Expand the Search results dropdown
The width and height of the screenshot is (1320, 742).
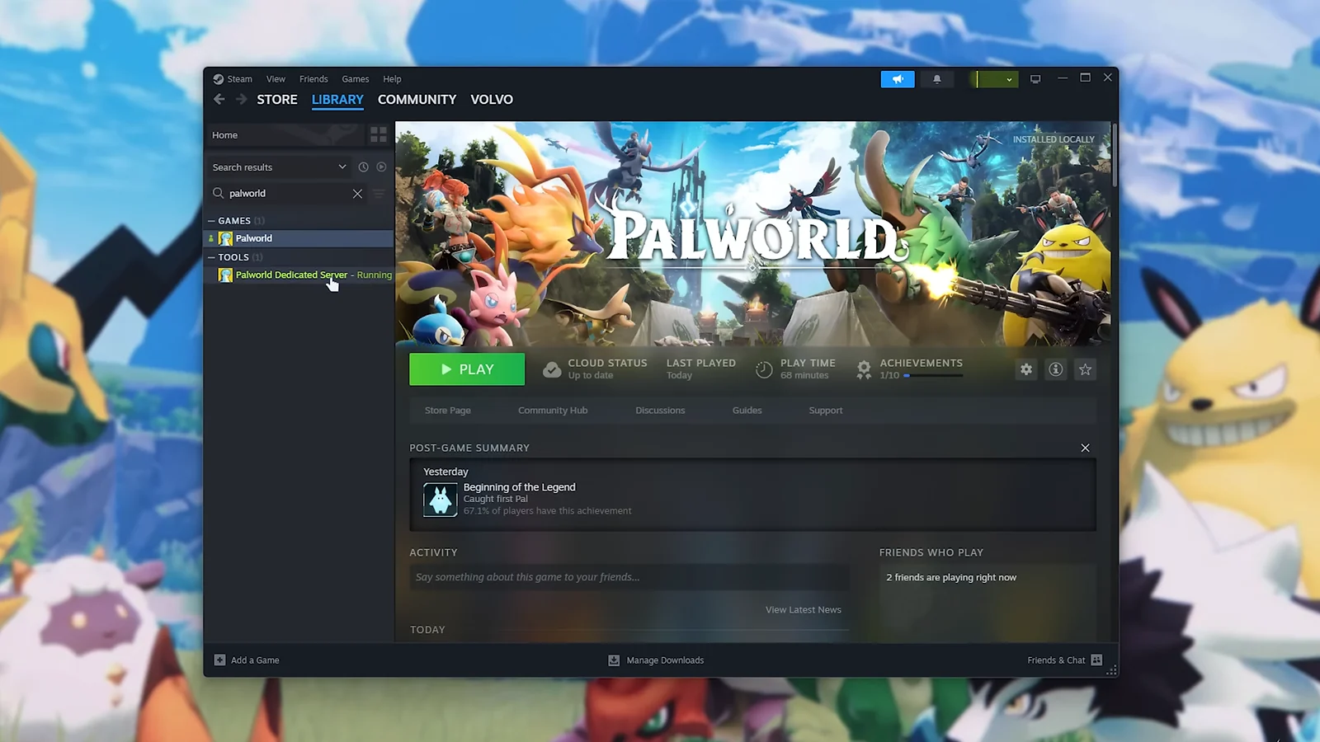(342, 167)
